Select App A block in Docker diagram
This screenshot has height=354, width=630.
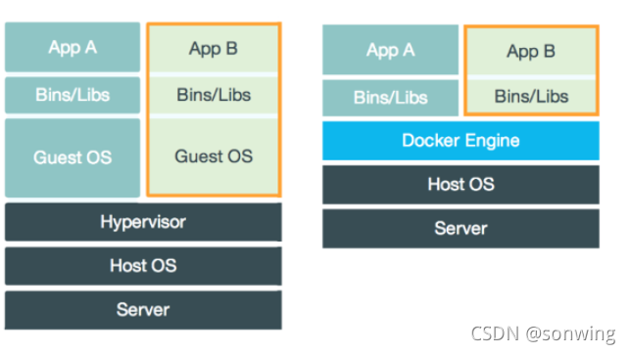390,50
